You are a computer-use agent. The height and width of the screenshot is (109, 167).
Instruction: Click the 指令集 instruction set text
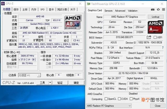(50, 46)
